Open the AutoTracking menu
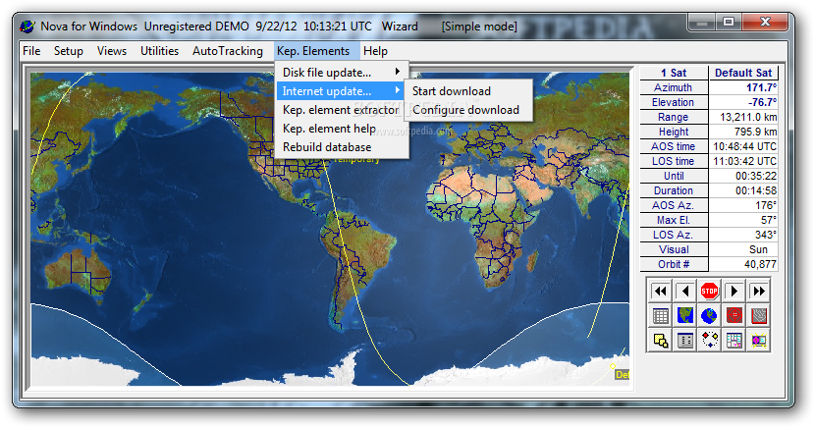 pyautogui.click(x=228, y=51)
